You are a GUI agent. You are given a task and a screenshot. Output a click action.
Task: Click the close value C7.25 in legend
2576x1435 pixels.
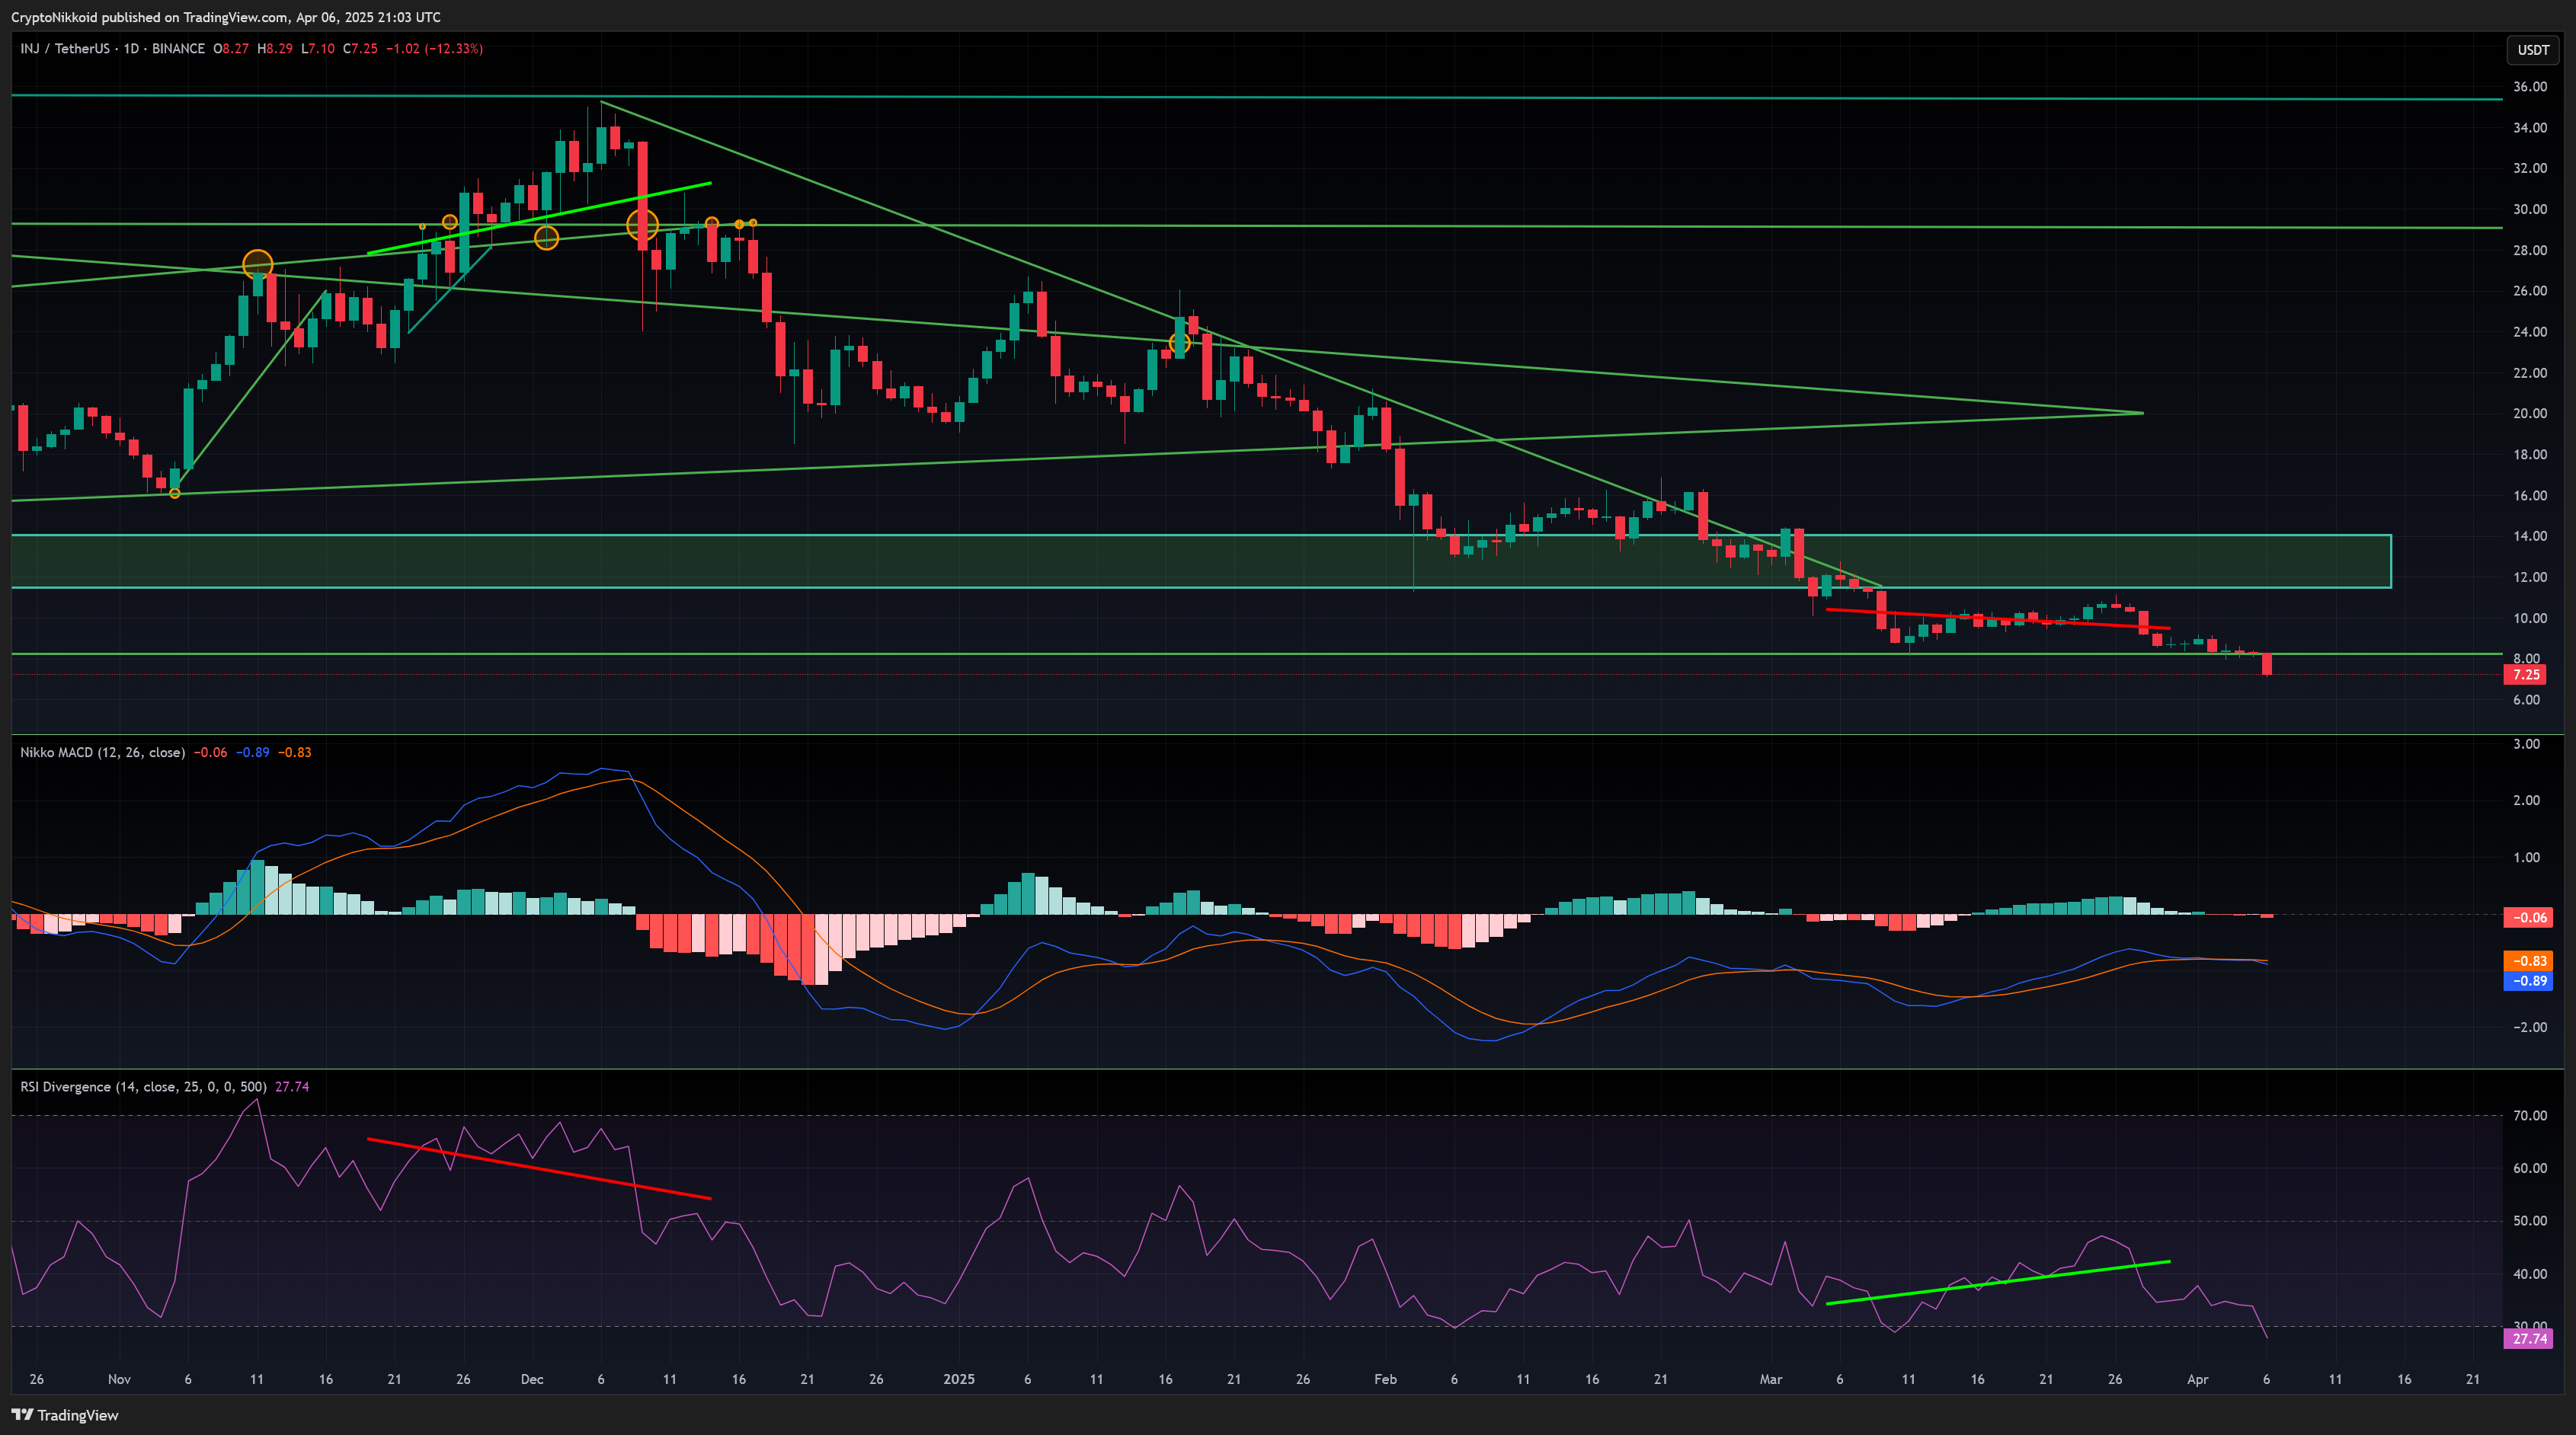click(360, 48)
